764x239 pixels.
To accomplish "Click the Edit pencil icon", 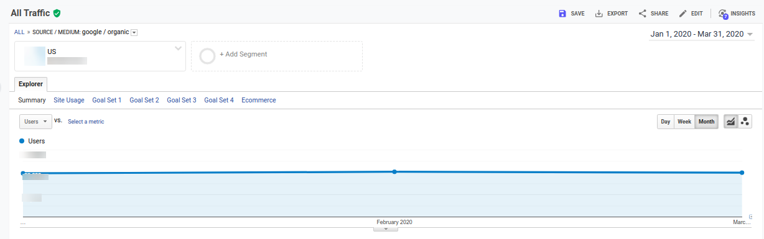I will tap(683, 13).
